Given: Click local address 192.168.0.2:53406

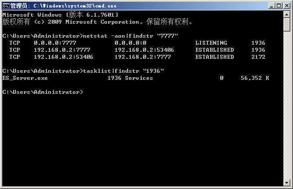Looking at the screenshot, I should click(64, 57).
